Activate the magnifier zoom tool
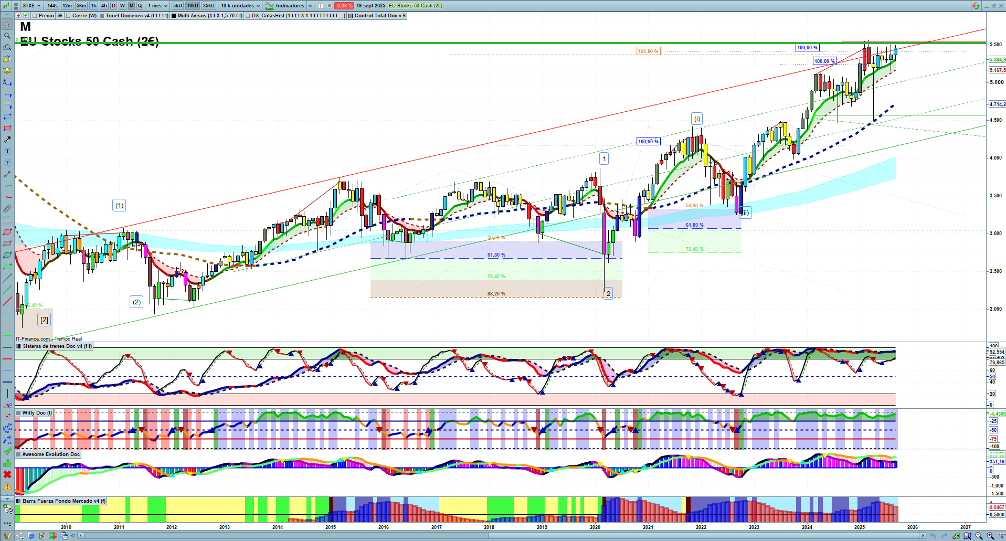 click(x=7, y=36)
